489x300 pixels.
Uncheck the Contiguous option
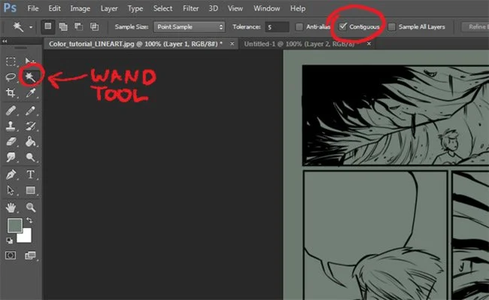click(343, 27)
